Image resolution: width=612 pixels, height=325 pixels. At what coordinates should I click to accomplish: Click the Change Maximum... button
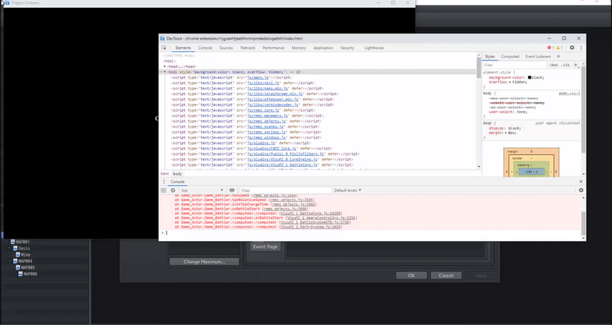click(204, 261)
